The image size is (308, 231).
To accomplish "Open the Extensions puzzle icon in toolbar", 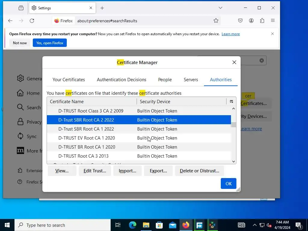I will (262, 21).
